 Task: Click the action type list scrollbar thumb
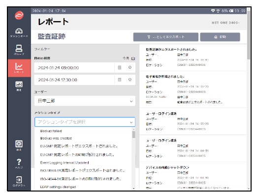[x=134, y=135]
